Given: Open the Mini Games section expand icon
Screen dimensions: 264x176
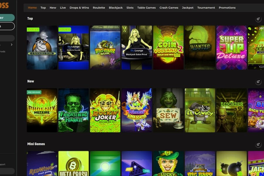Looking at the screenshot, I should [258, 144].
